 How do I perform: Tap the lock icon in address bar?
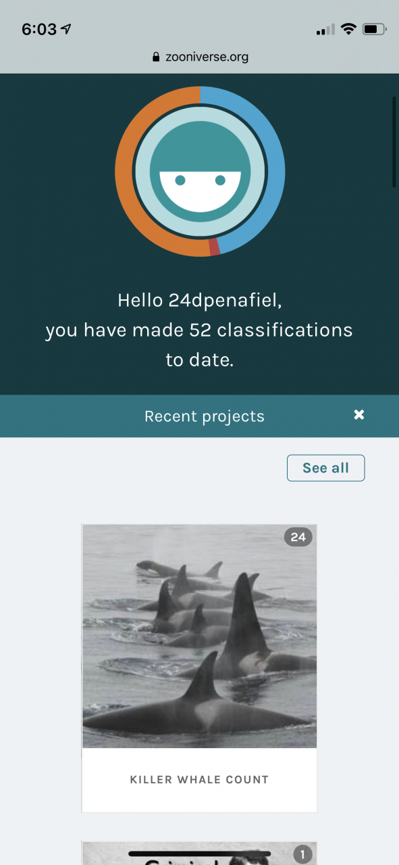[x=157, y=57]
